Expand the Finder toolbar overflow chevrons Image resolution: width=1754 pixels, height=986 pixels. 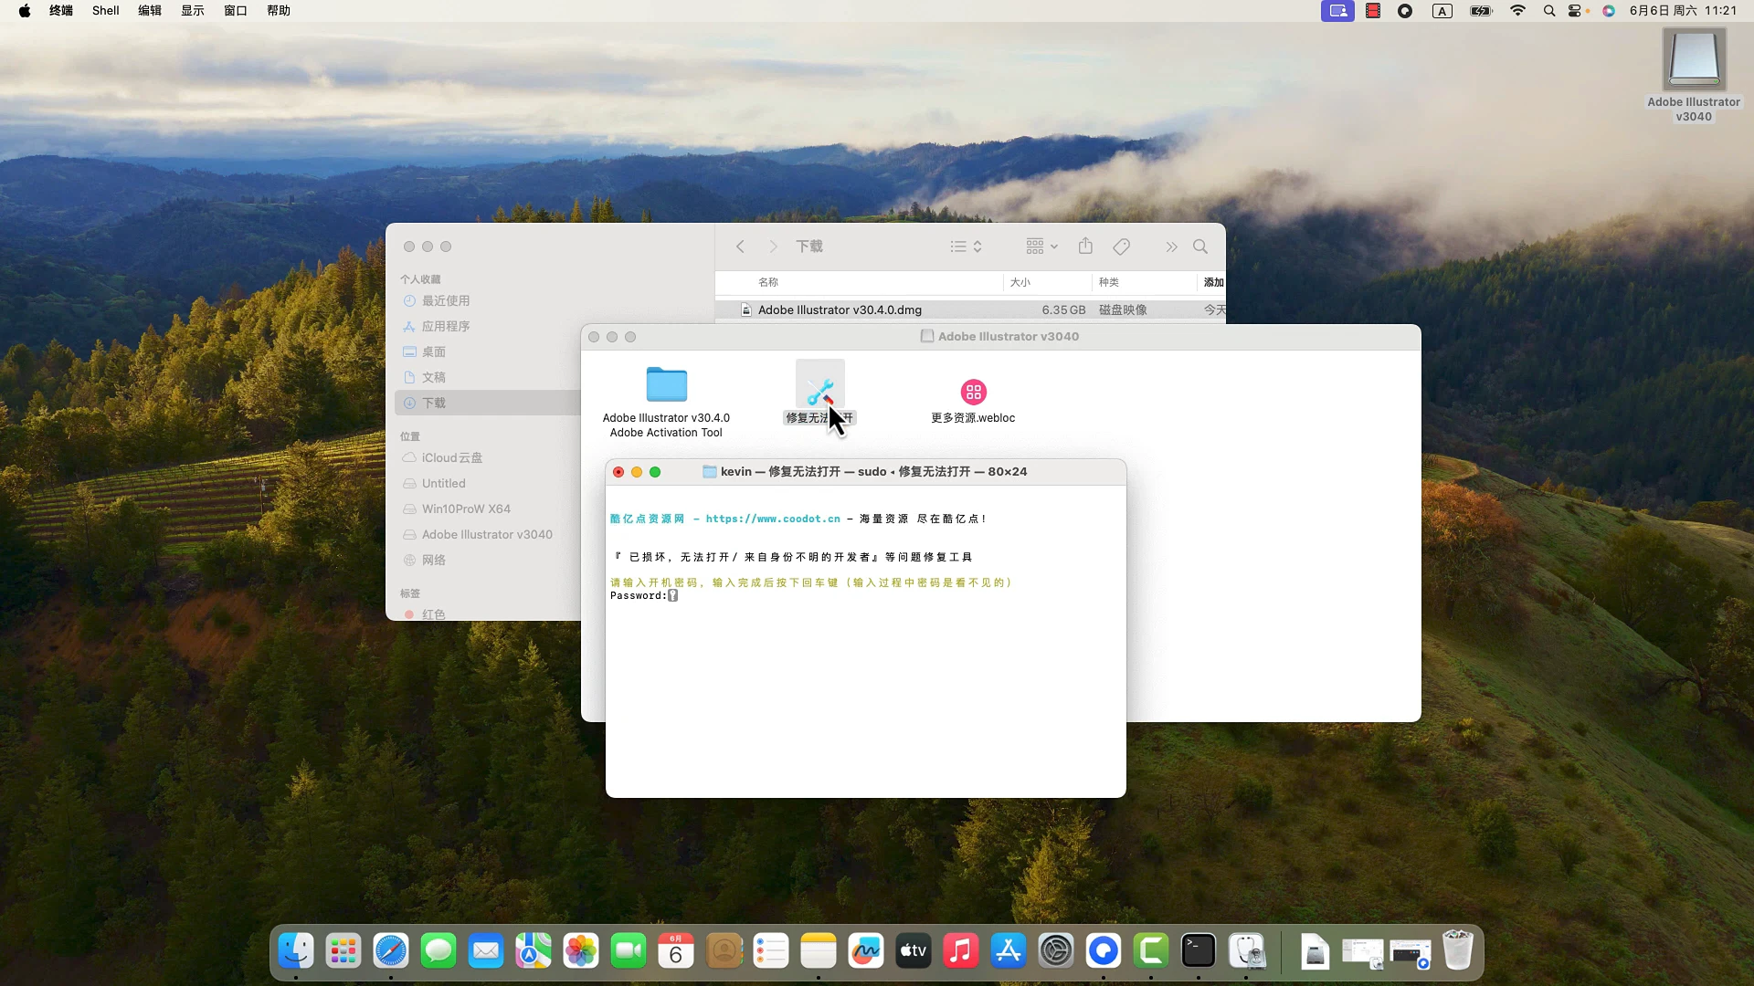1171,246
